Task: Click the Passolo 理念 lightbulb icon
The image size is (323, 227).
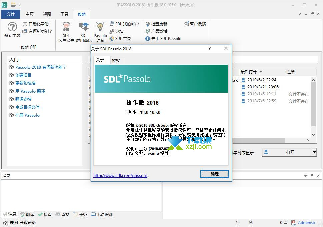Action: coord(100,27)
